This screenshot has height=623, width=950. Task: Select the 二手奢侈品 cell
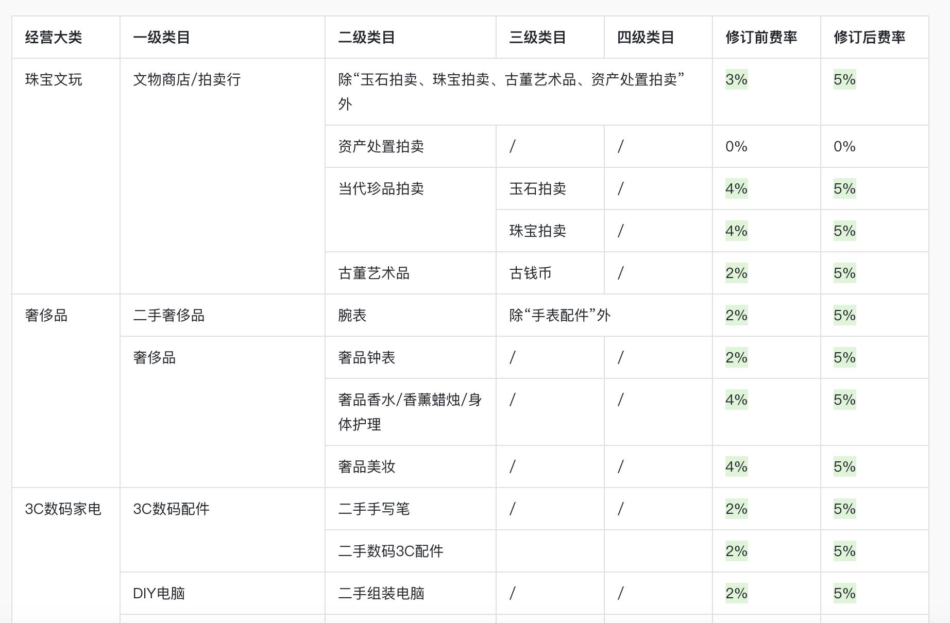click(169, 316)
